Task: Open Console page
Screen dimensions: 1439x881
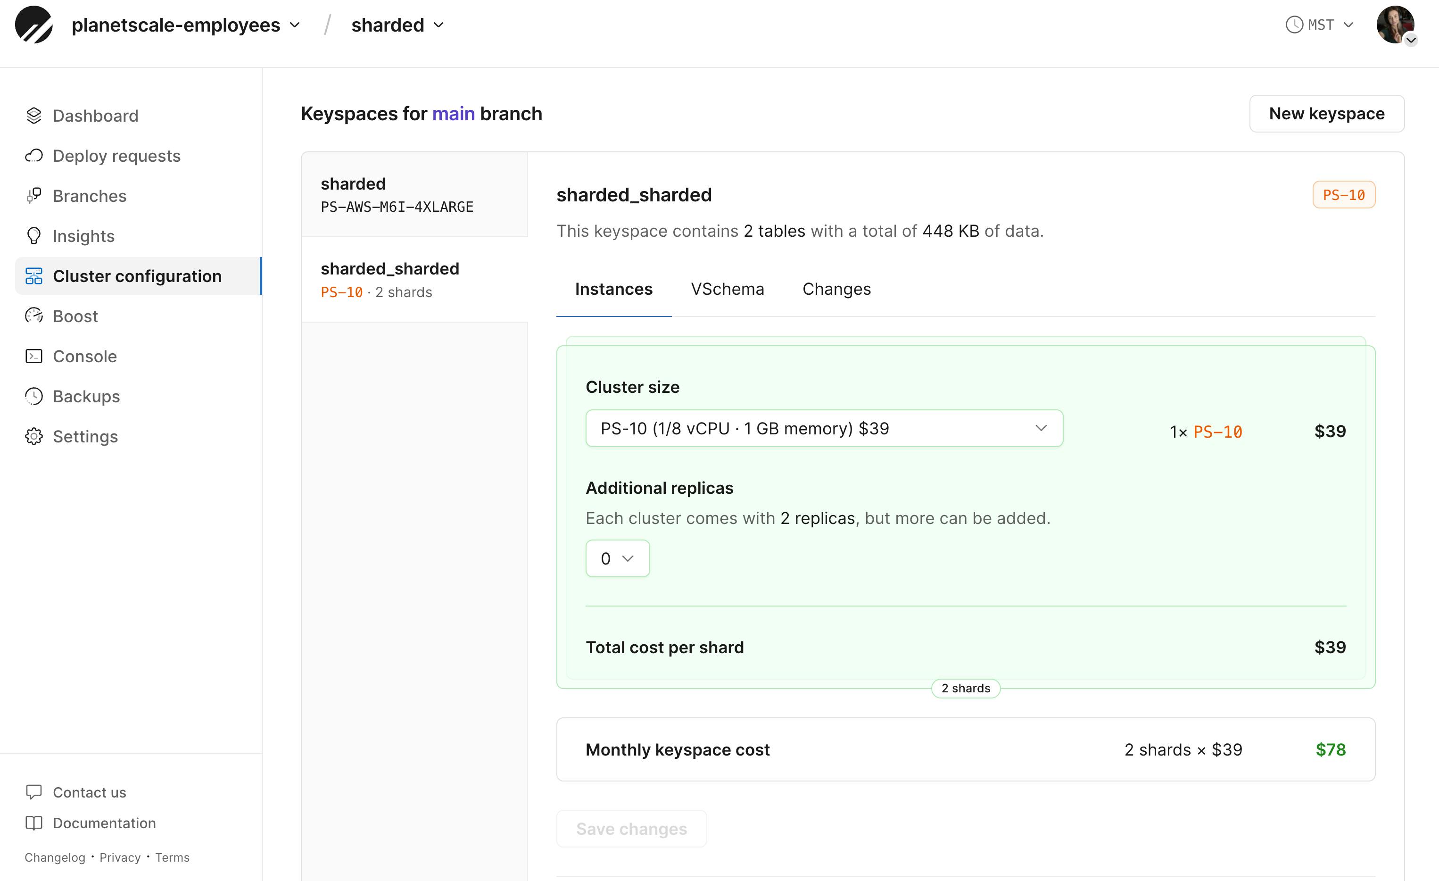Action: [85, 357]
